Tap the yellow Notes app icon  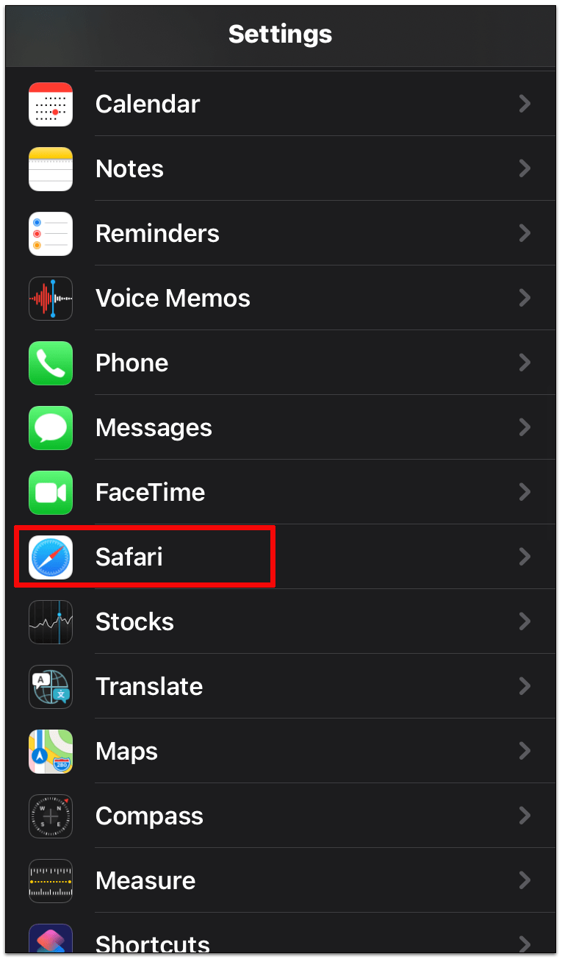51,168
